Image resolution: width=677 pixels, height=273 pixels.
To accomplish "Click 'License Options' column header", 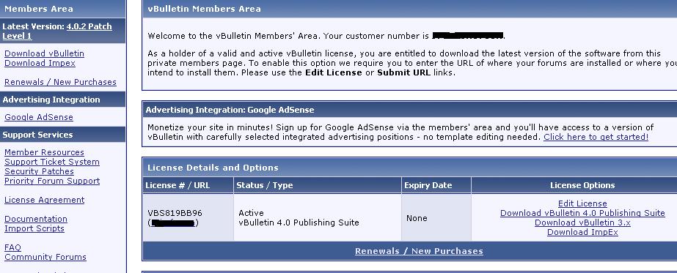I will (x=582, y=185).
